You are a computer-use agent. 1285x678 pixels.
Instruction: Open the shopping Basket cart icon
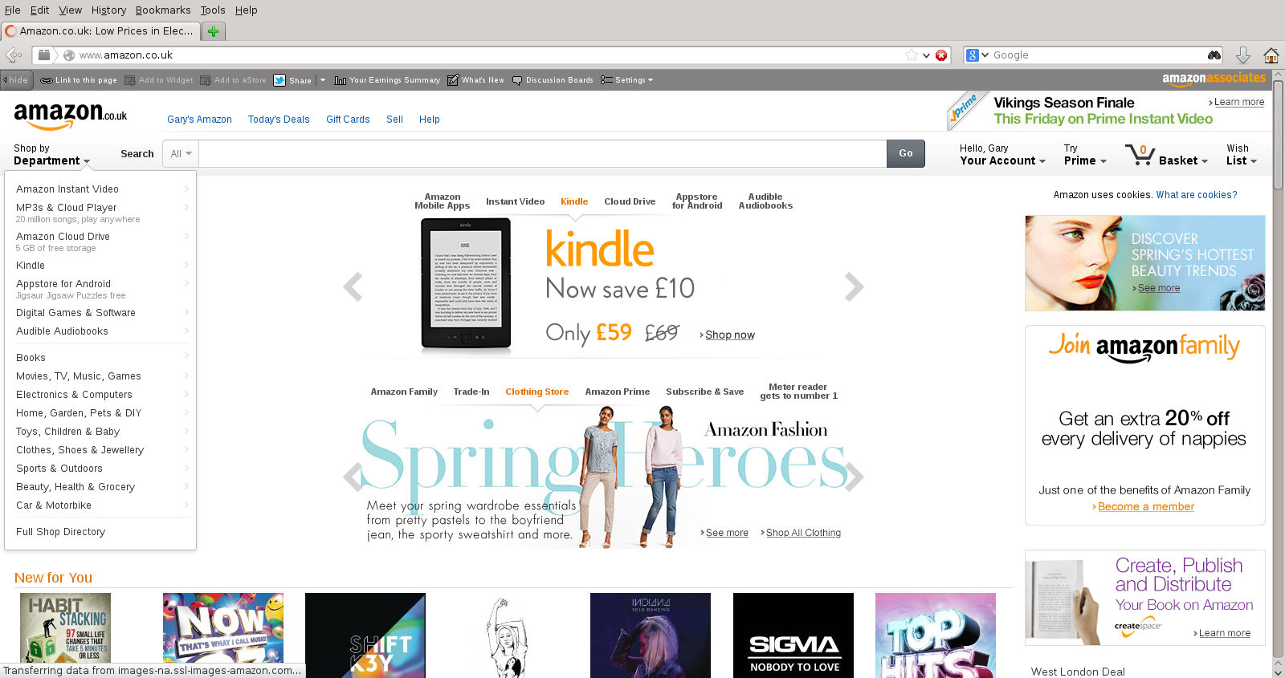click(1140, 154)
